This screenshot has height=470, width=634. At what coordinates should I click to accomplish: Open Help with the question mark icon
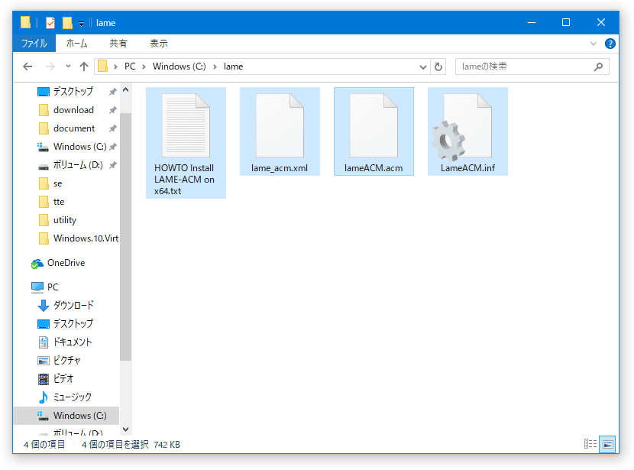point(610,44)
